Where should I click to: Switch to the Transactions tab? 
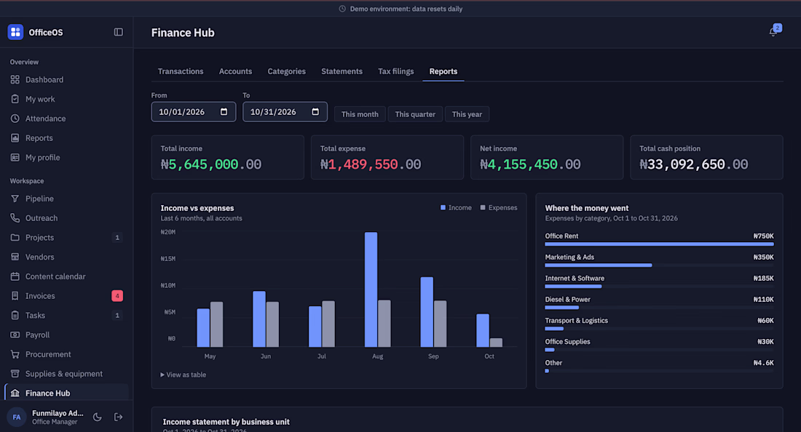(x=181, y=71)
